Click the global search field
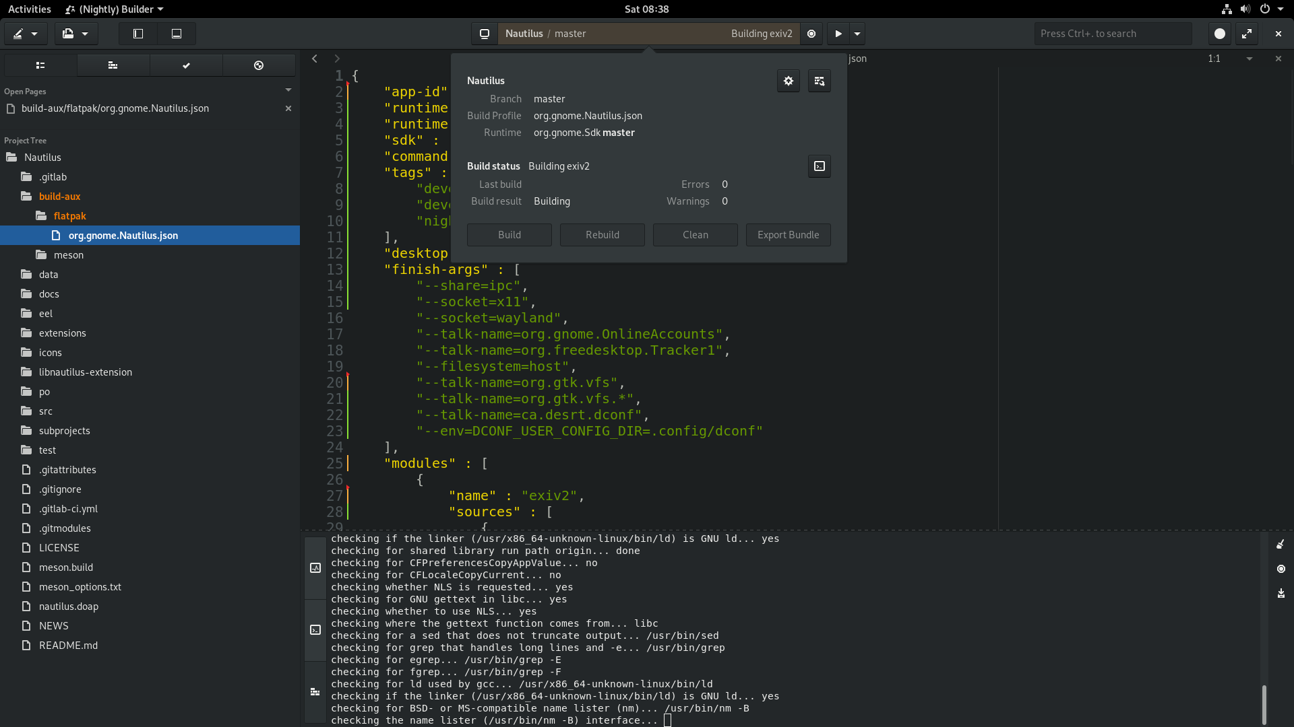The width and height of the screenshot is (1294, 727). (x=1112, y=34)
